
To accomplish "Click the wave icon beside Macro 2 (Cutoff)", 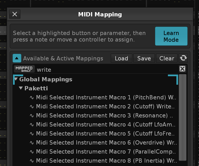I will pos(32,106).
